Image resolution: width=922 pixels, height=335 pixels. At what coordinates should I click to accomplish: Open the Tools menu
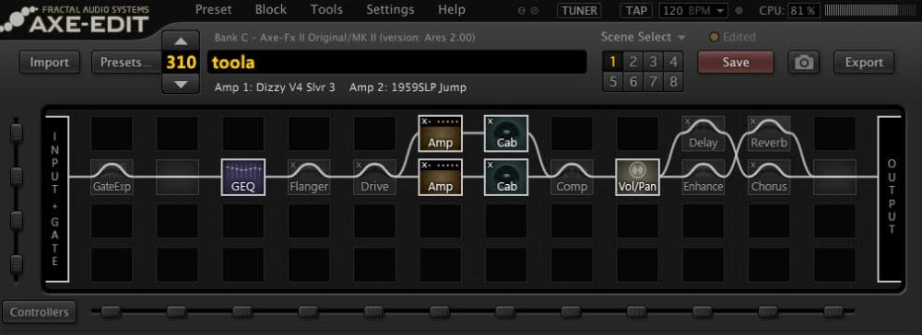point(326,9)
